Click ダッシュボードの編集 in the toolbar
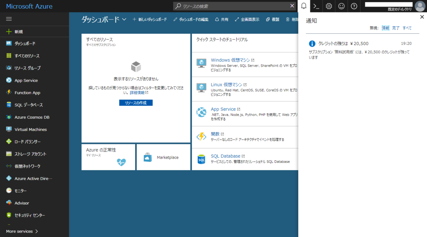The height and width of the screenshot is (237, 427). point(191,19)
